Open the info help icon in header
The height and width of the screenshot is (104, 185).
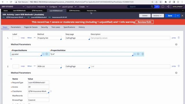(x=163, y=7)
